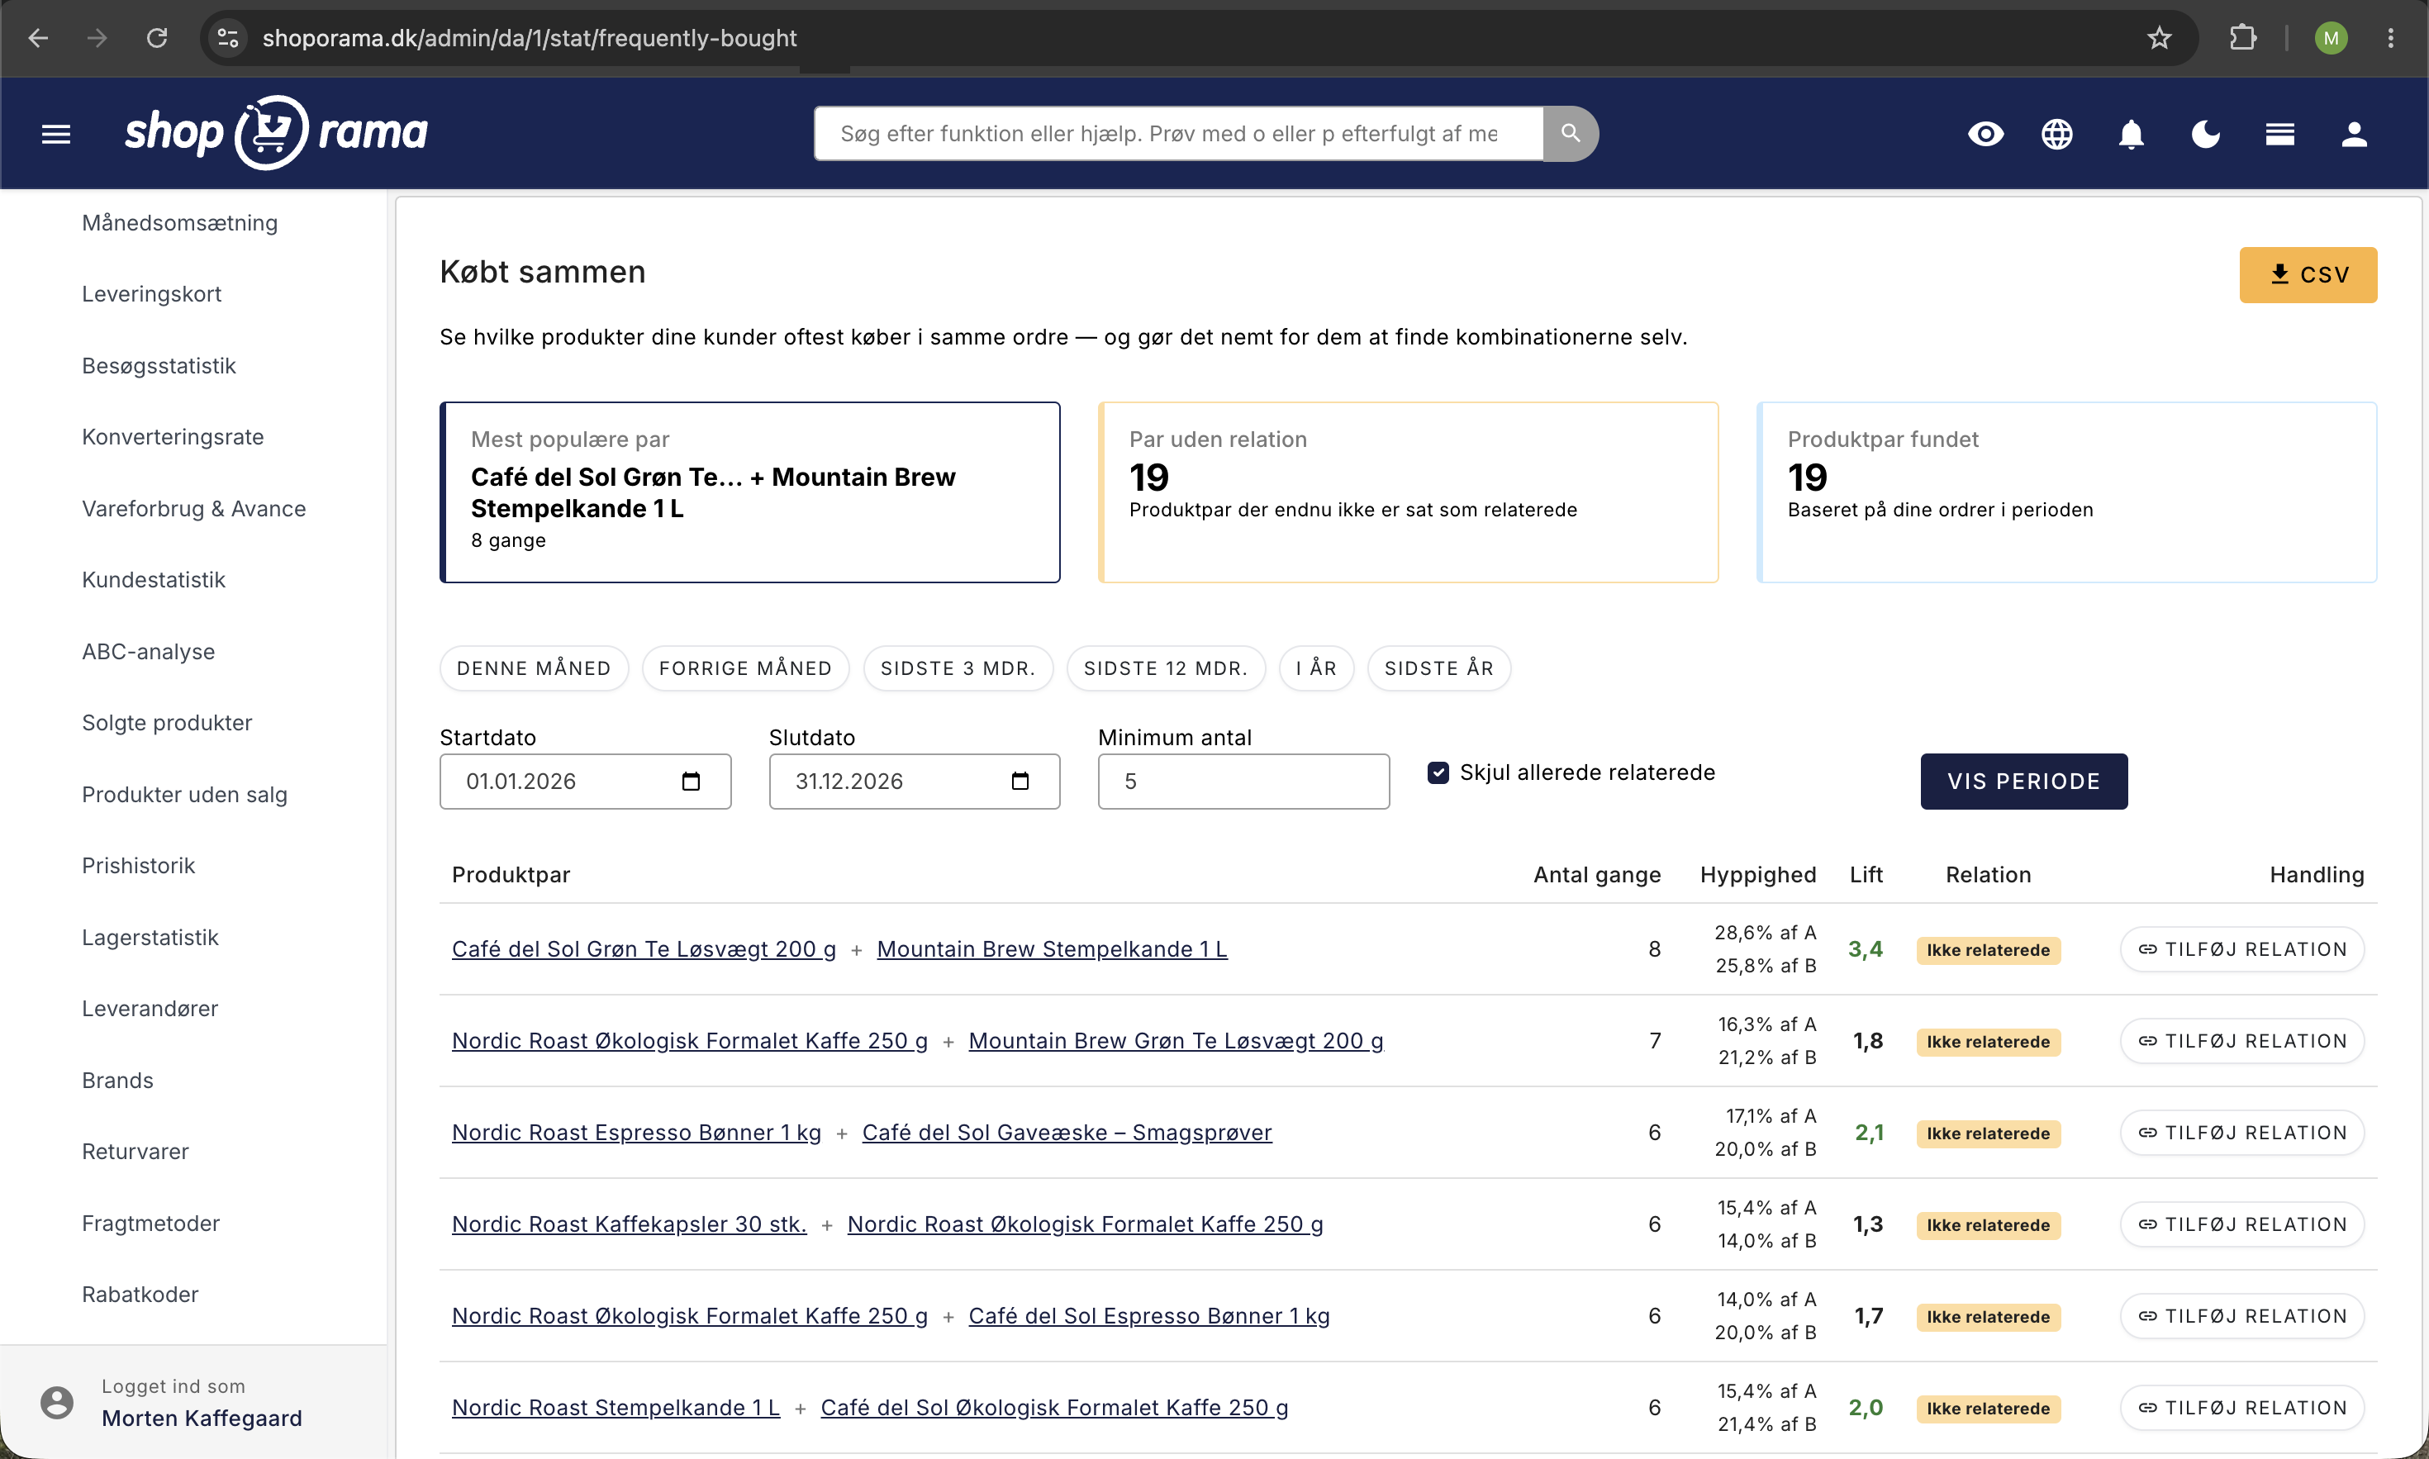Screen dimensions: 2429x1459
Task: Open the stacked lines list icon in header
Action: (x=2279, y=134)
